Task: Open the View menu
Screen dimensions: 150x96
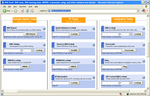Action: coord(15,6)
